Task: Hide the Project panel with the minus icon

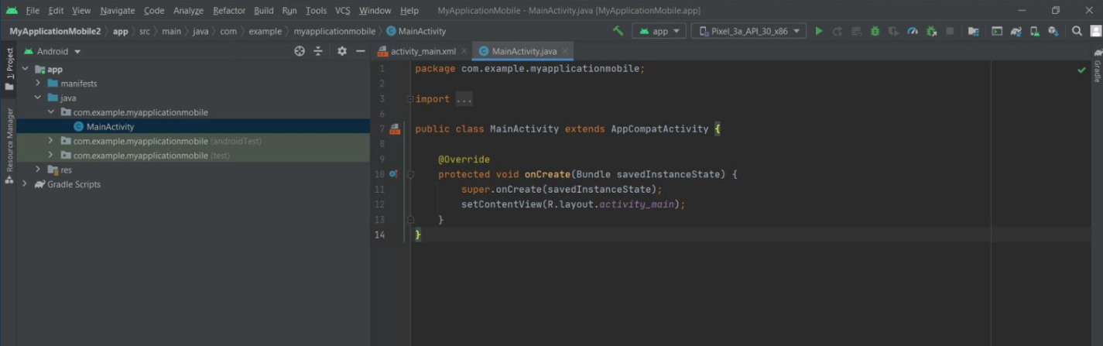Action: 360,51
